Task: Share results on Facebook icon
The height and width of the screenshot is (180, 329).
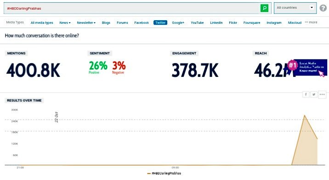Action: [306, 94]
